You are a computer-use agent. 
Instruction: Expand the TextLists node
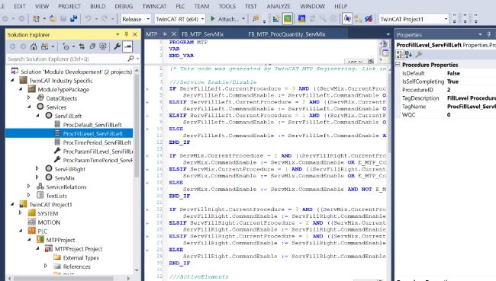29,195
